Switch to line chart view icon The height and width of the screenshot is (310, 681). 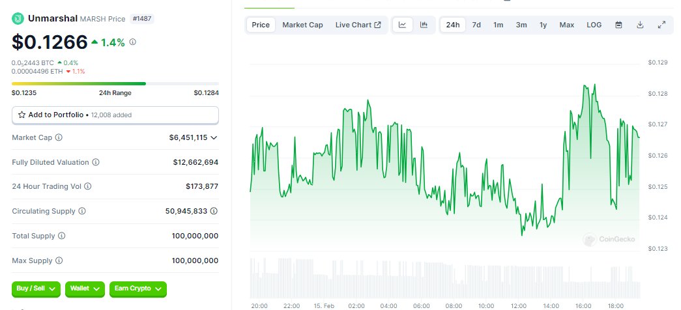pos(403,25)
